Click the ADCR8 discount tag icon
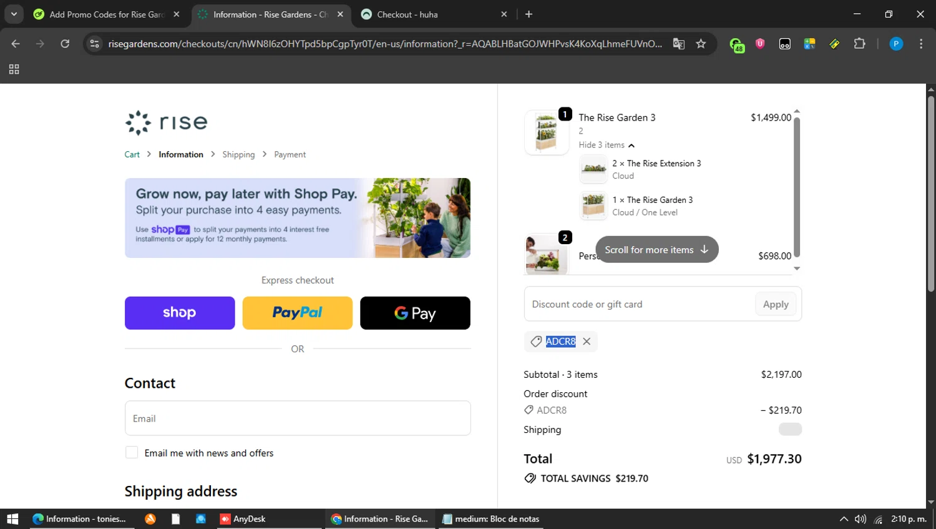936x529 pixels. 536,342
